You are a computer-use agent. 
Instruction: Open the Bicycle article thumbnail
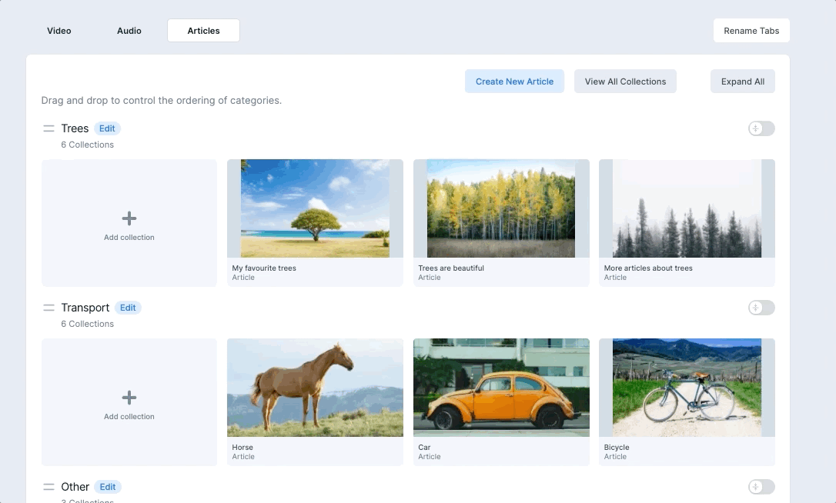coord(687,388)
